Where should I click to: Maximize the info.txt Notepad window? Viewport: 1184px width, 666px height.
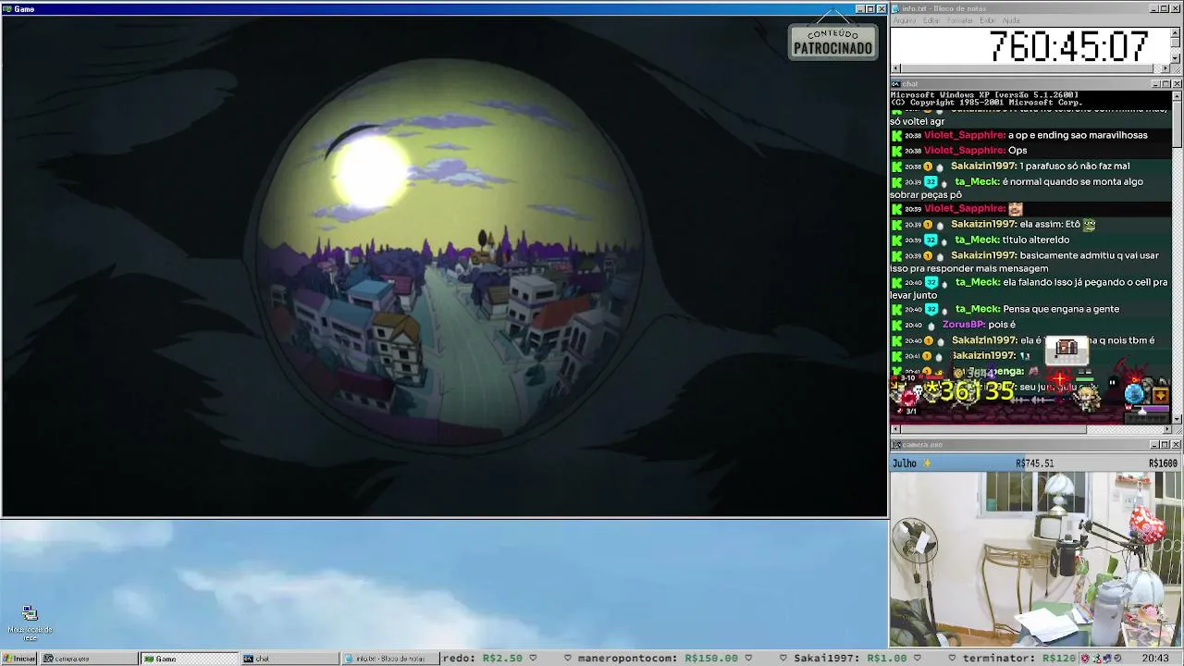coord(1165,9)
